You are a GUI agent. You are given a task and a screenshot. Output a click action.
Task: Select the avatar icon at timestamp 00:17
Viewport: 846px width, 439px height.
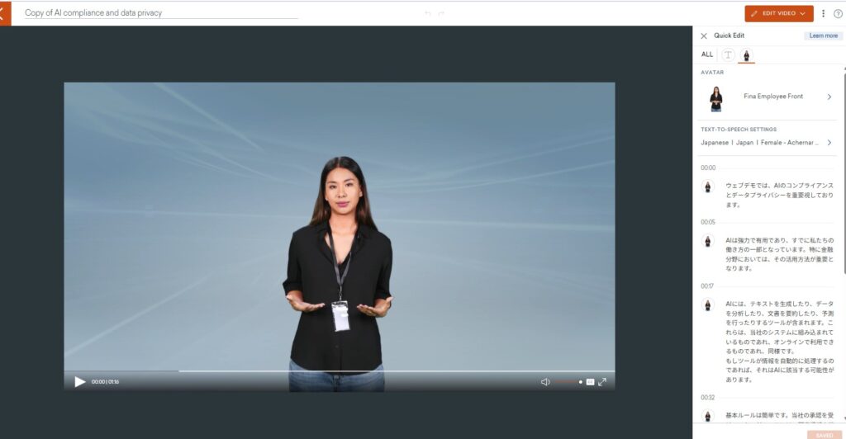707,304
